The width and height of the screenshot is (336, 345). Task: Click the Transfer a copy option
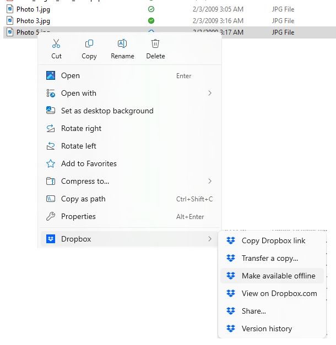[269, 258]
